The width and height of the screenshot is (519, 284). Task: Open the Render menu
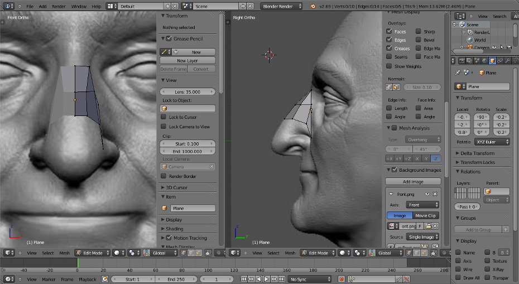click(59, 6)
